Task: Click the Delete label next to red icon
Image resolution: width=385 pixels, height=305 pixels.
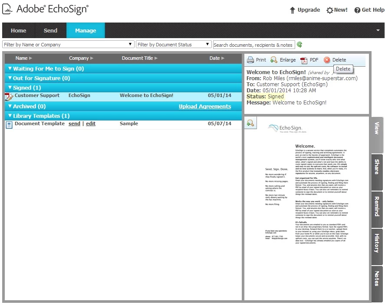Action: point(339,60)
